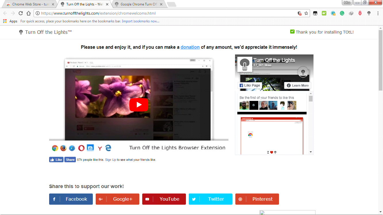Click the blue Like button below the video

click(56, 160)
